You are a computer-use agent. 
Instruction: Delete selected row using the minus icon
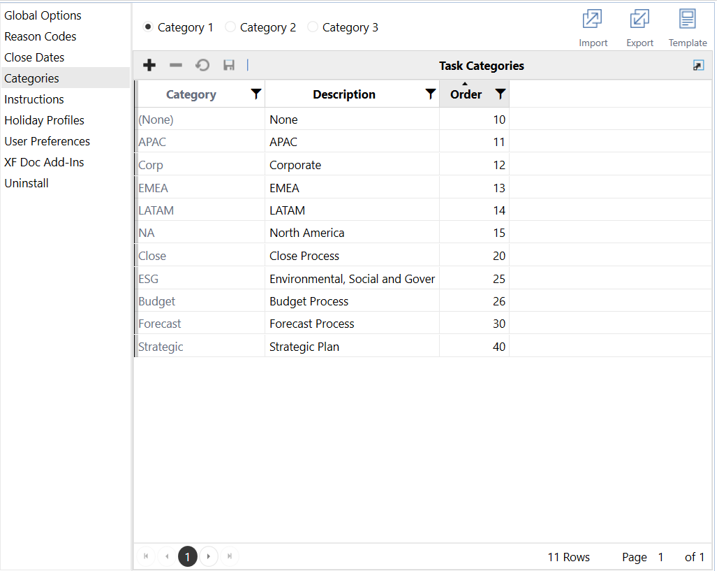coord(176,65)
